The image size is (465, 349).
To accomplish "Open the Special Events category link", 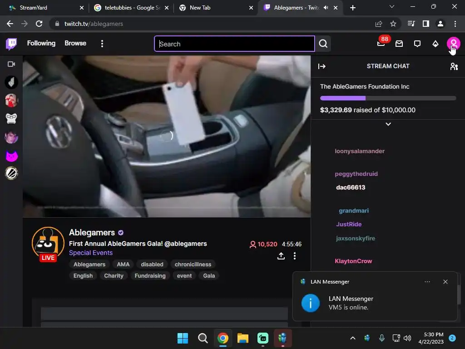I will [91, 253].
